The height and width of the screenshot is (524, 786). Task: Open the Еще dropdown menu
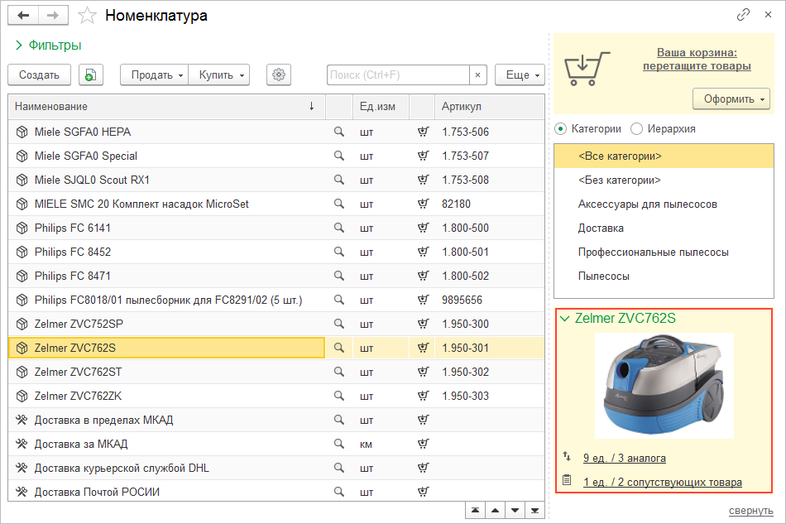520,75
